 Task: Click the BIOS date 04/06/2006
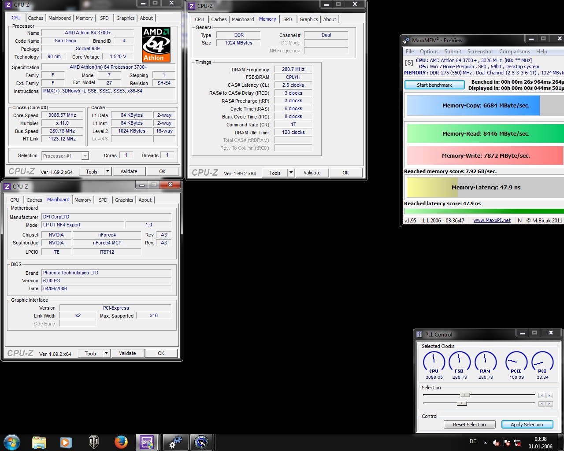pos(106,288)
